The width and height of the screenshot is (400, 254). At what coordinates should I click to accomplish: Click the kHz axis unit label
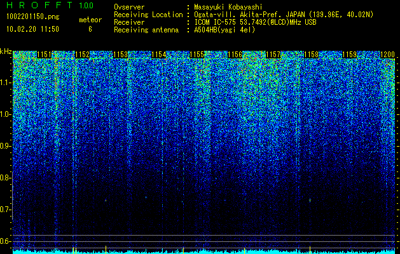click(x=6, y=51)
